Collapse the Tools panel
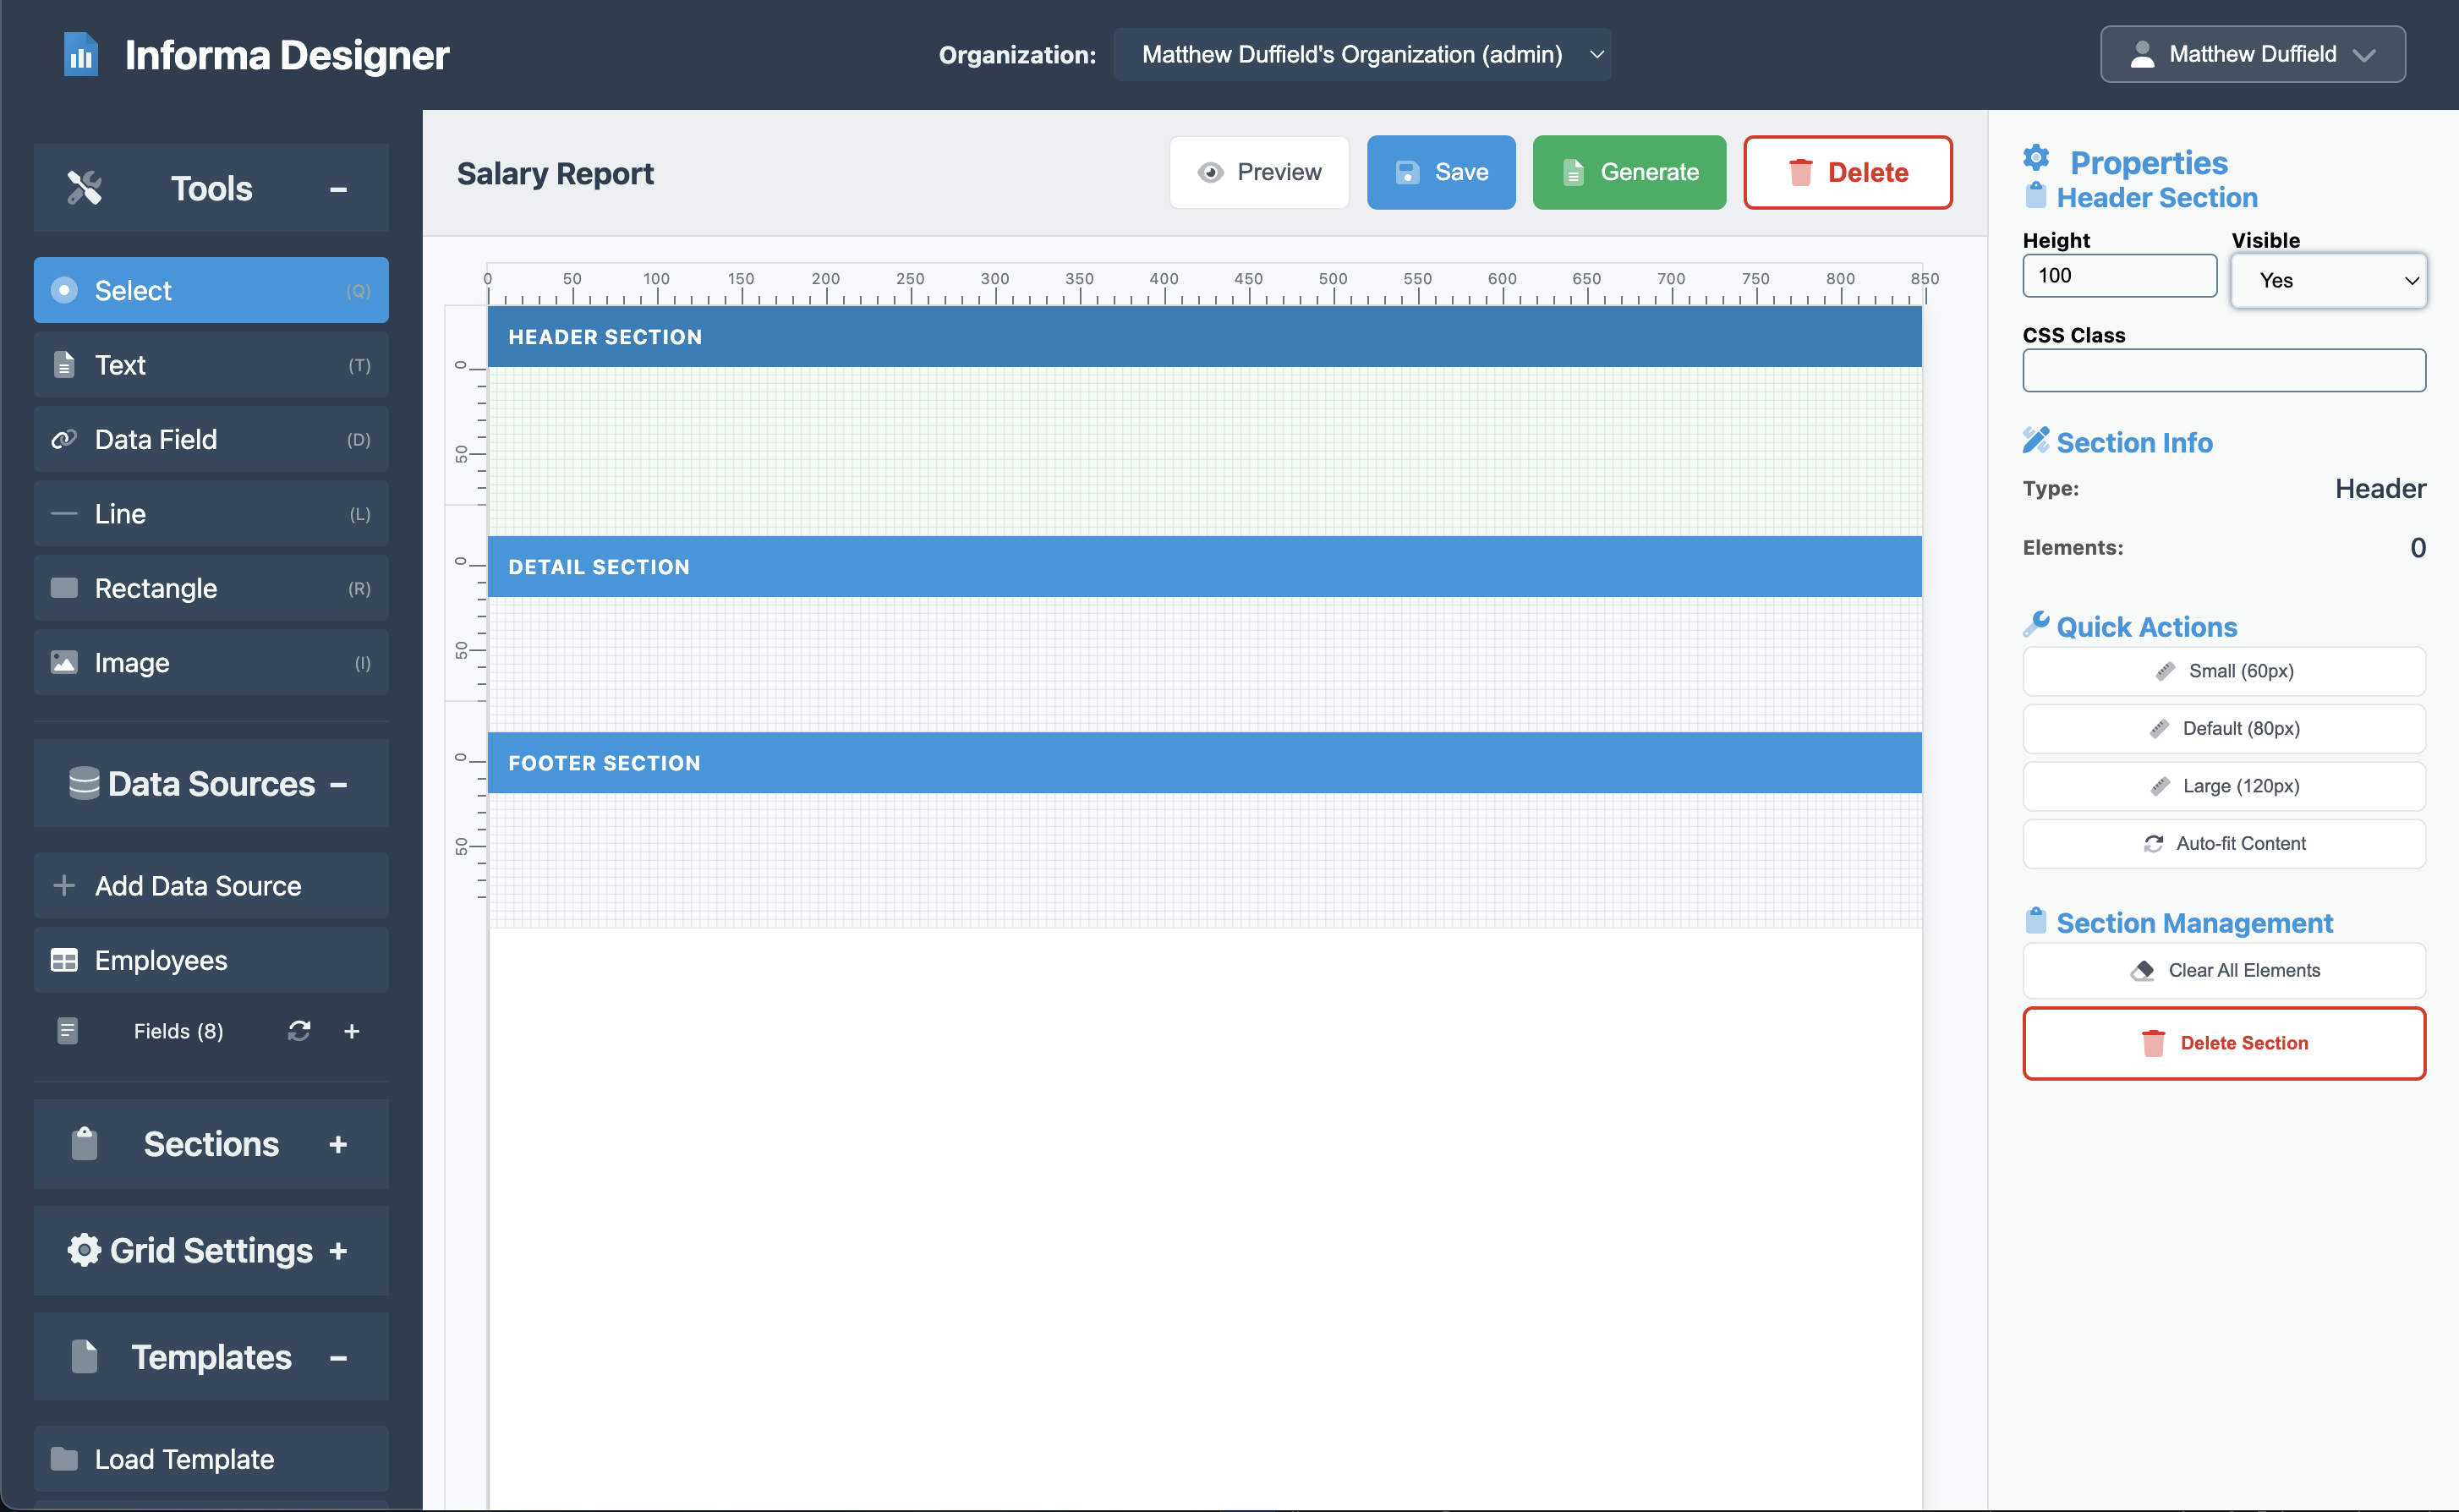This screenshot has height=1512, width=2459. pyautogui.click(x=339, y=188)
